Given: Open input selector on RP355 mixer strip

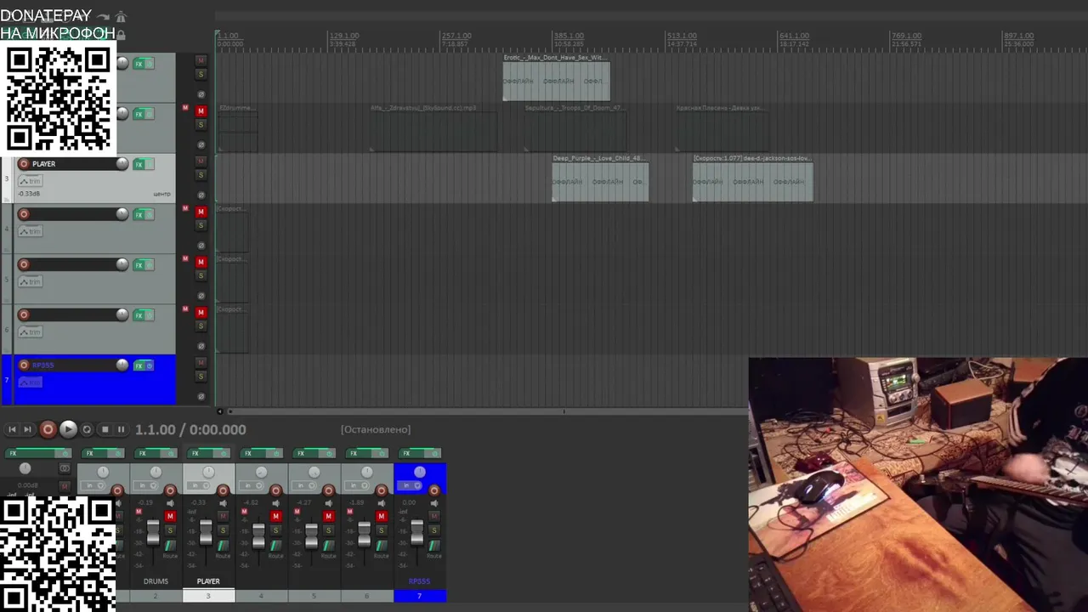Looking at the screenshot, I should coord(410,485).
